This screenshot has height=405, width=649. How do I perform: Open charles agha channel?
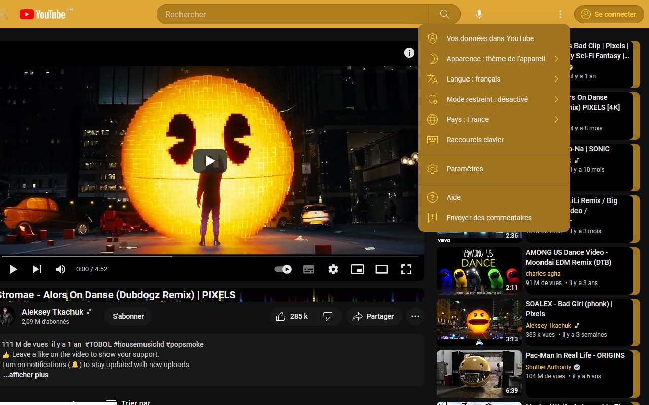click(543, 274)
